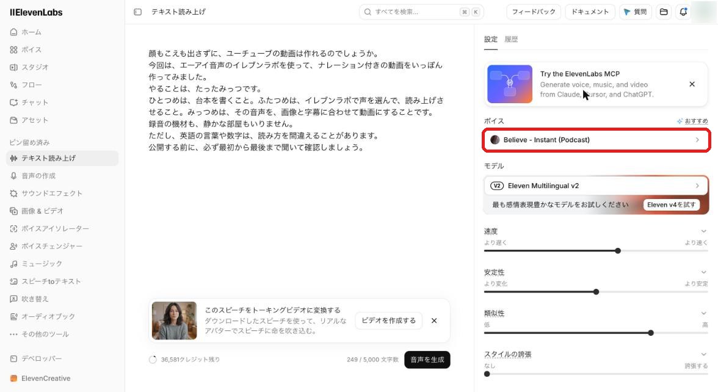Screen dimensions: 718x392
Task: Open the チャット sidebar icon
Action: (x=13, y=103)
